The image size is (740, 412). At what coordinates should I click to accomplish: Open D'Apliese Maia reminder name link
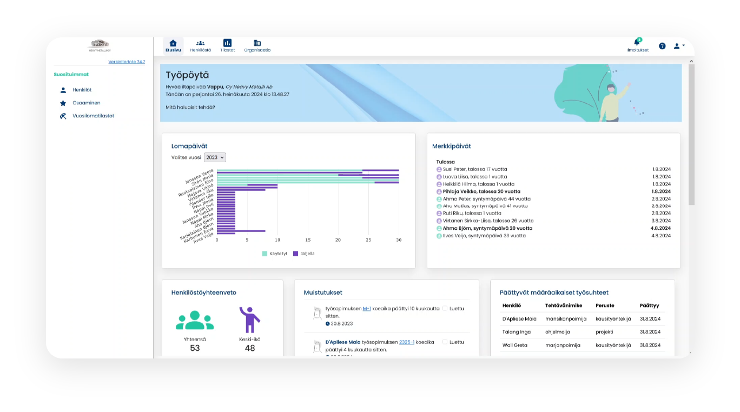click(x=343, y=342)
